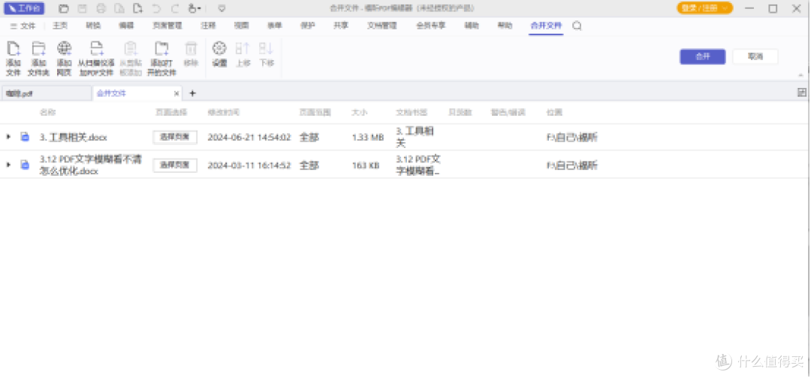Click the document icon of 3.12 PDF文字模糊 row
This screenshot has height=378, width=811.
(25, 165)
